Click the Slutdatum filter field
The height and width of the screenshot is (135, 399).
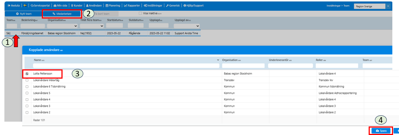[x=135, y=26]
